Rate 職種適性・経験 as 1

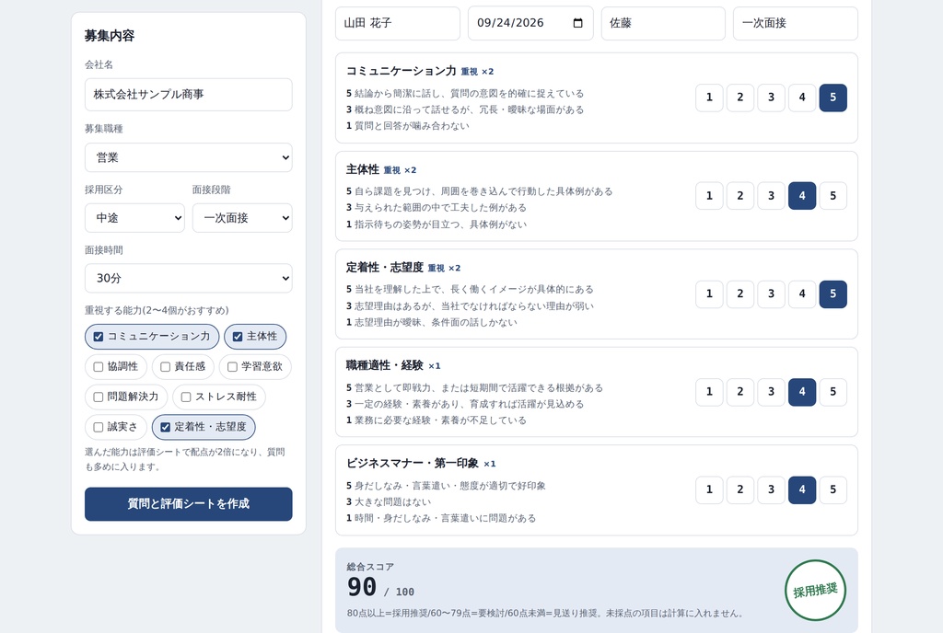point(710,392)
